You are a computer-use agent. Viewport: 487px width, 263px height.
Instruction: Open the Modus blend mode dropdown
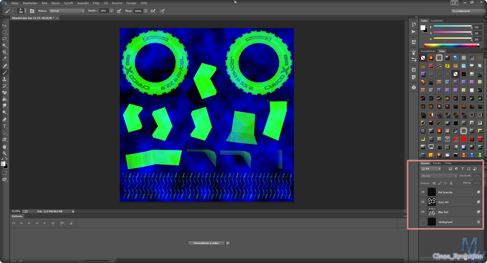pyautogui.click(x=67, y=11)
